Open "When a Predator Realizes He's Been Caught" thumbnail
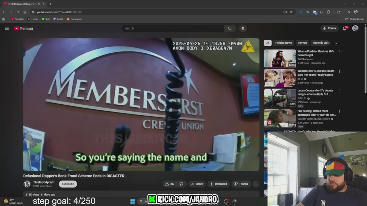 click(x=280, y=58)
